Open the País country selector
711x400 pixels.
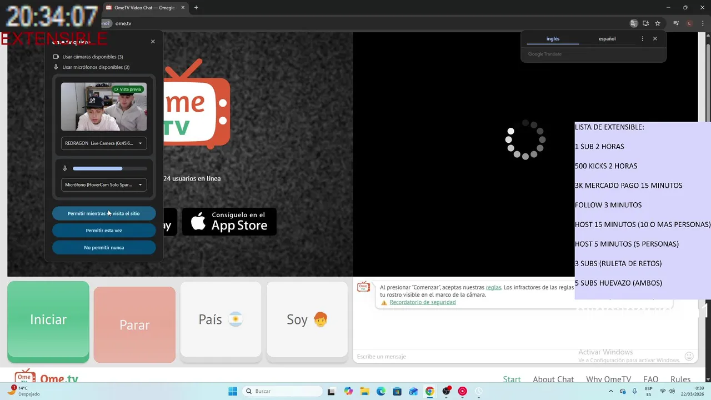tap(221, 319)
